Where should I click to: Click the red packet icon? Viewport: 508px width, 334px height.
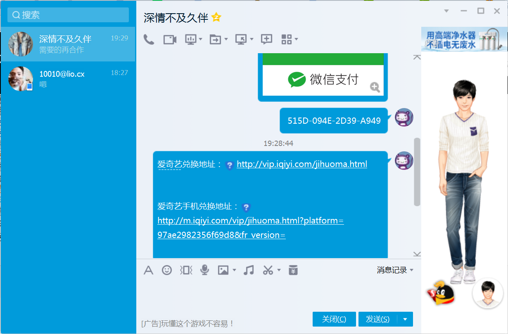(x=293, y=270)
